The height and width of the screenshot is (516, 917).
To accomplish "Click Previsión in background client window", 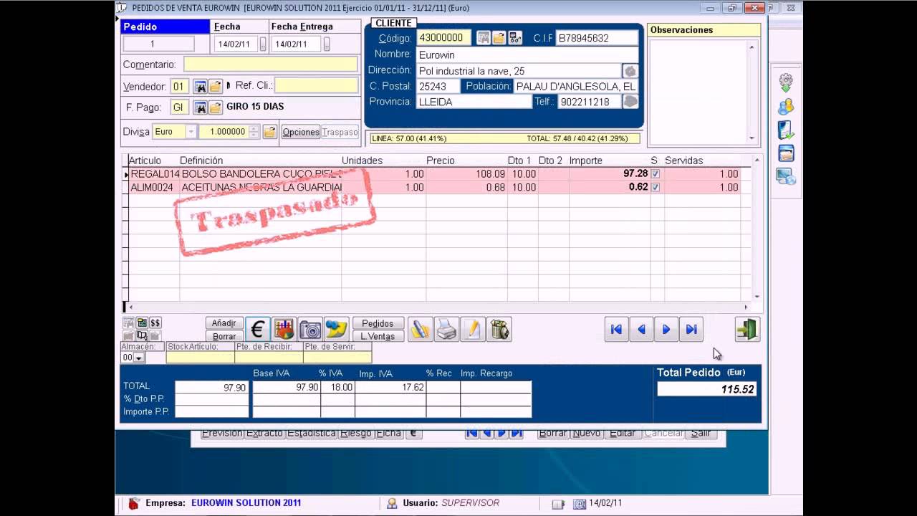I will [x=222, y=434].
